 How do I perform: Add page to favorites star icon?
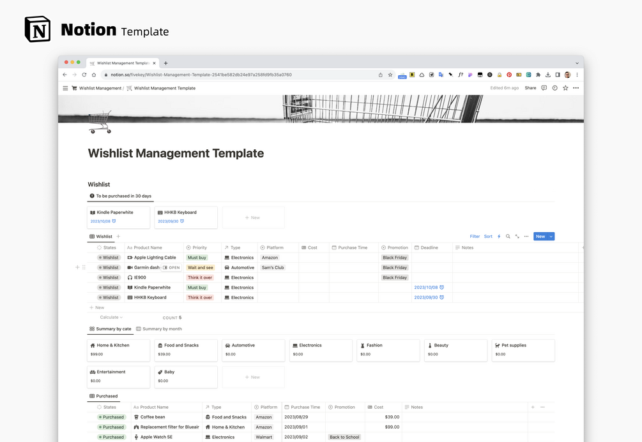[x=565, y=88]
